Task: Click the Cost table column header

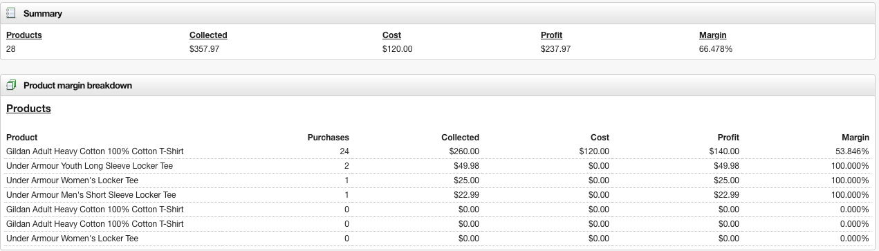Action: pyautogui.click(x=600, y=138)
